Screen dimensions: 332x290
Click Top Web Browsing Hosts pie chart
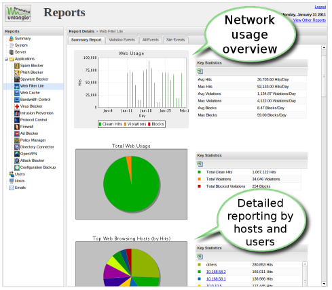tap(131, 268)
